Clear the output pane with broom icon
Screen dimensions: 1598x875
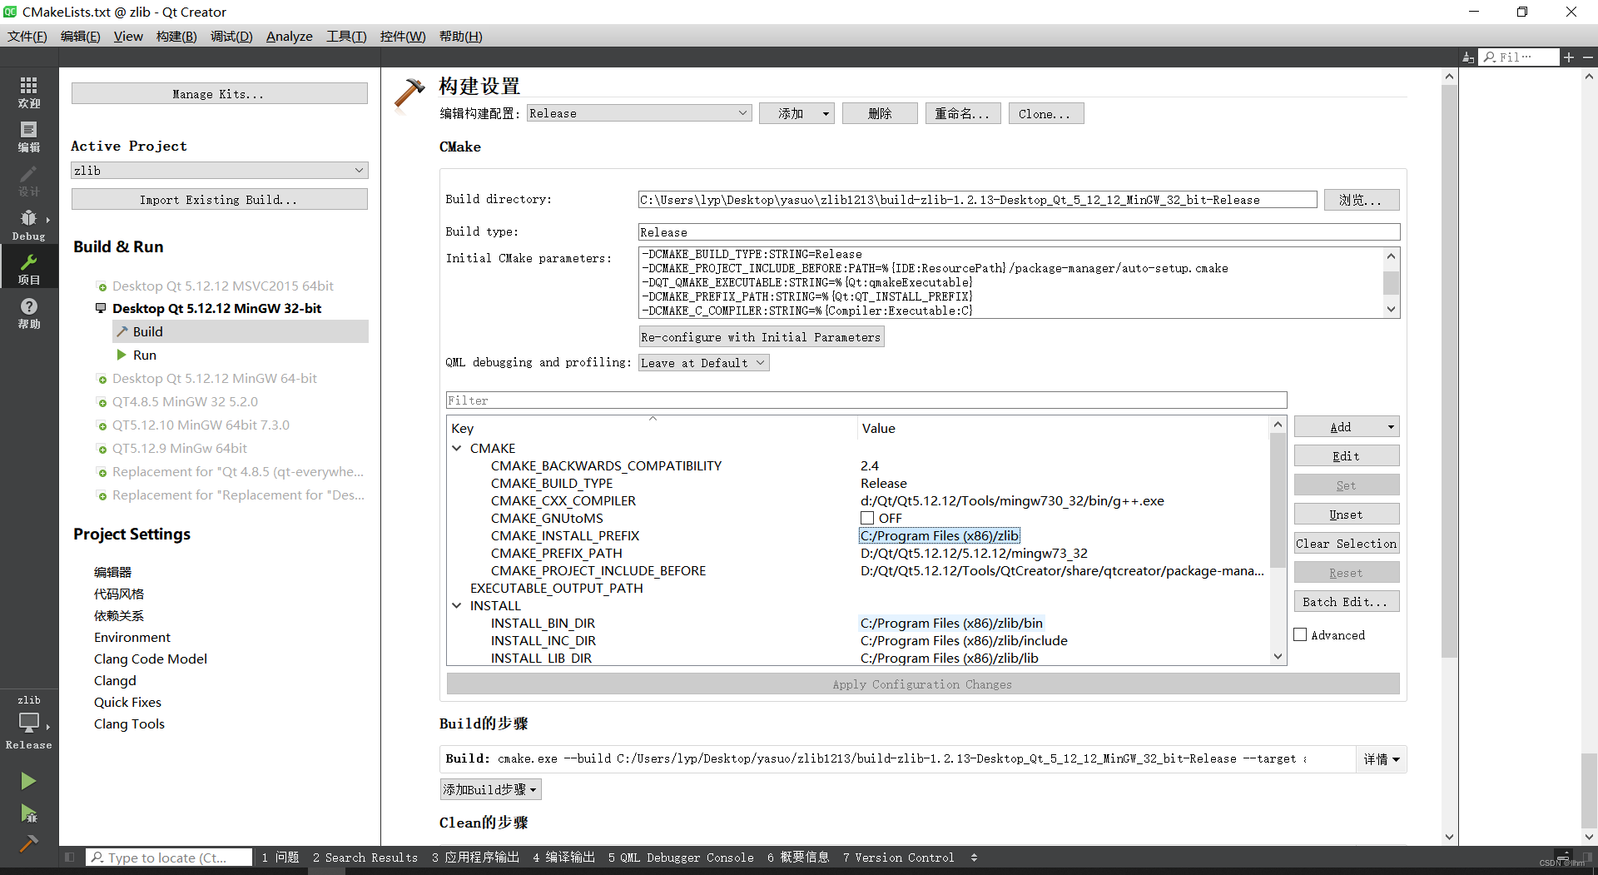point(1467,57)
